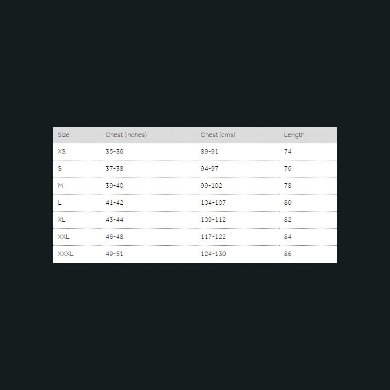Select the S size cell
The image size is (390, 390).
click(x=59, y=169)
